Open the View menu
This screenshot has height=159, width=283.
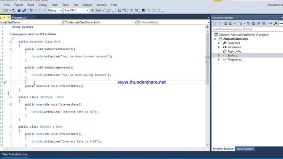tap(7, 5)
